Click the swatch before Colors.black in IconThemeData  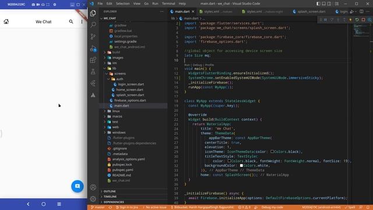(272, 152)
